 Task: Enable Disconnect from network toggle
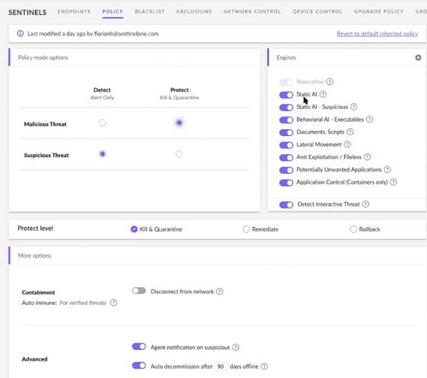(x=139, y=291)
